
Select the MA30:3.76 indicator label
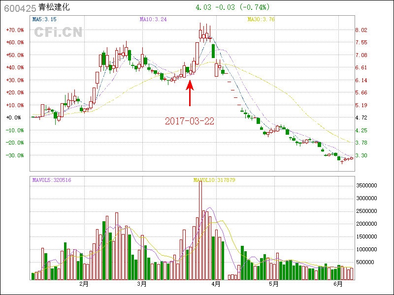tap(261, 19)
